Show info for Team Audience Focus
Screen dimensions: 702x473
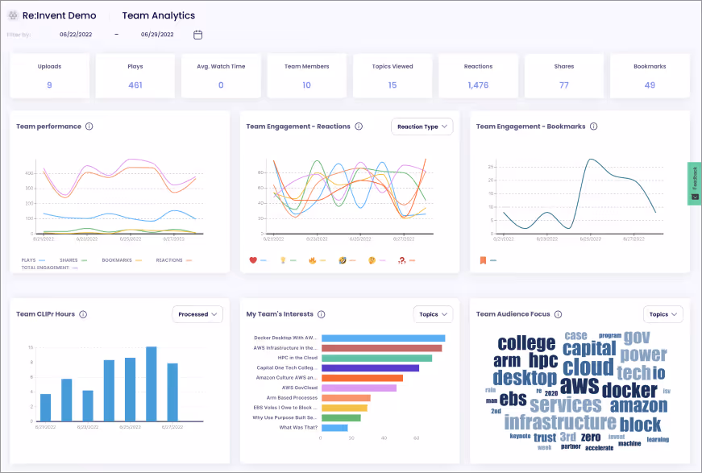(x=558, y=314)
